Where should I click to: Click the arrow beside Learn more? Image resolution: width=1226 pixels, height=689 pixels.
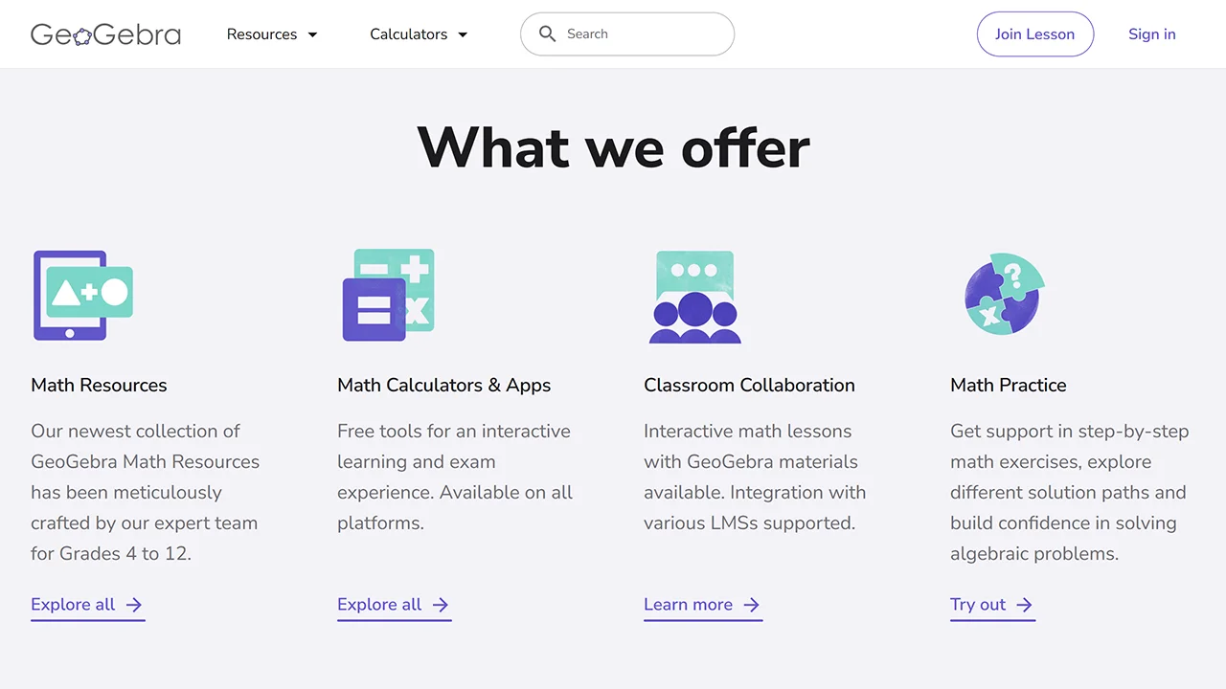click(x=752, y=605)
